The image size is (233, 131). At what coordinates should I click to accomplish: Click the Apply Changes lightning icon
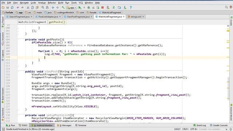(84, 7)
